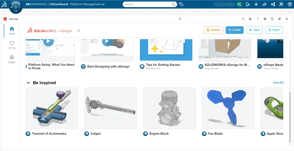Click Trammel of Archimedes title

click(x=49, y=134)
